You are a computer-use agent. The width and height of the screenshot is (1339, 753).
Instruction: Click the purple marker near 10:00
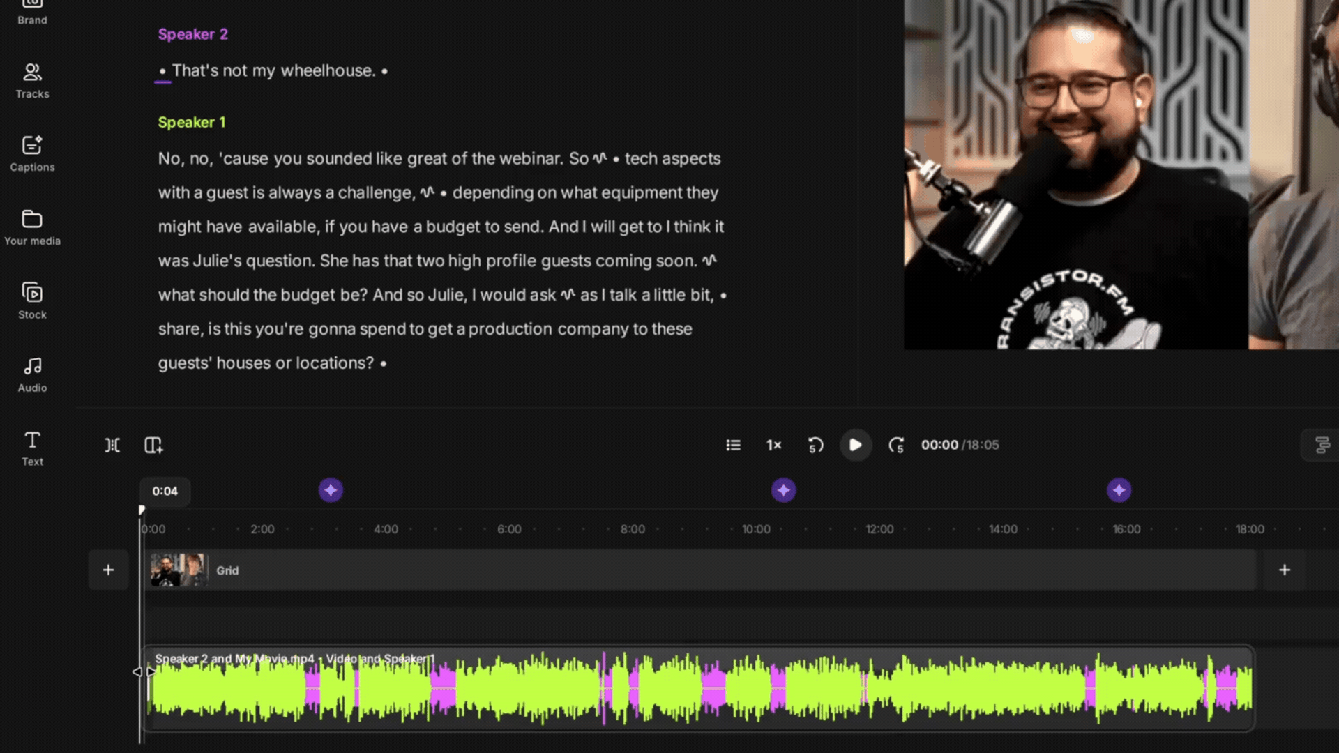point(784,490)
